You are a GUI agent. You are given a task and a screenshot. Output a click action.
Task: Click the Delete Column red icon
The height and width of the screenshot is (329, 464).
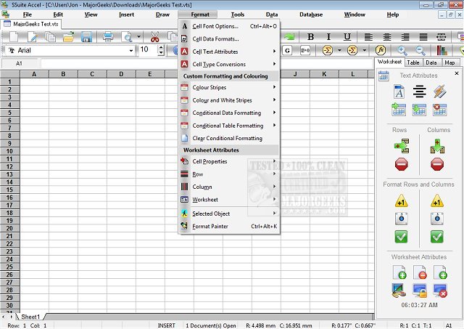[x=437, y=164]
